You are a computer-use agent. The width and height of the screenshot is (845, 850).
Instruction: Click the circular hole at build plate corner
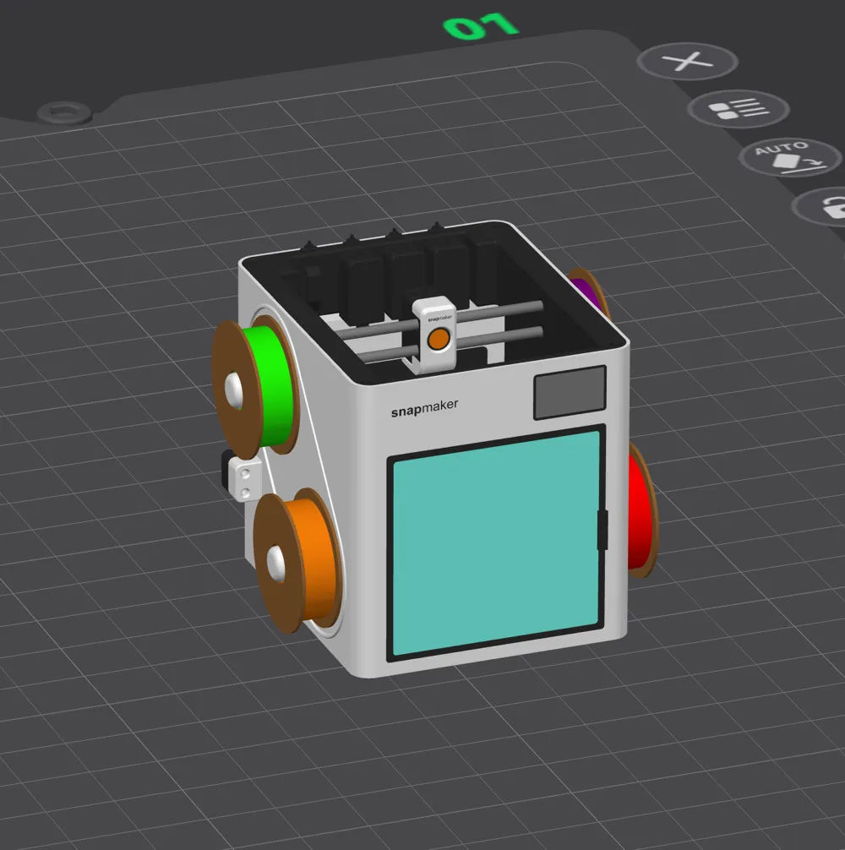pos(64,112)
